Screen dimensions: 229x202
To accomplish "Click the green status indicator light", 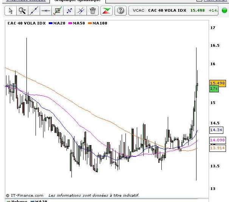I will [x=224, y=11].
